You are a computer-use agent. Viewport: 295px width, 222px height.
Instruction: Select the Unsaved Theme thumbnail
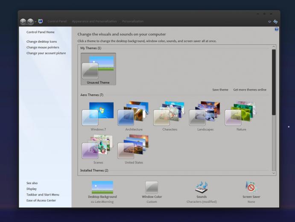click(98, 69)
